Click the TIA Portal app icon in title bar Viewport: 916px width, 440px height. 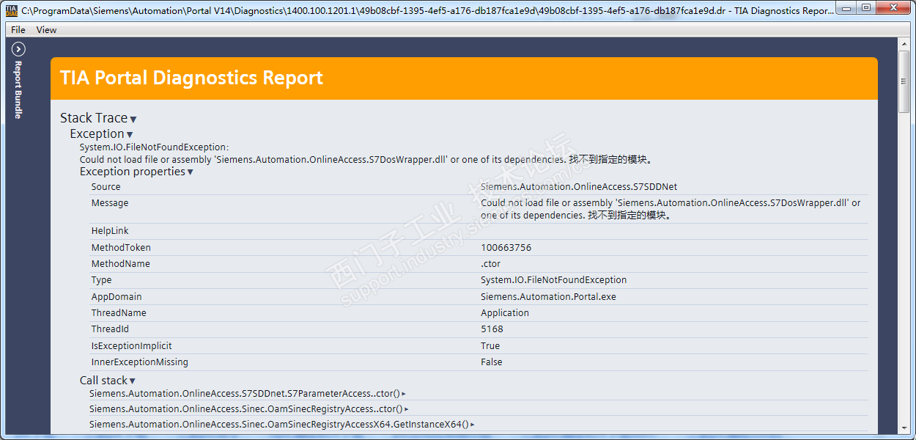coord(11,10)
